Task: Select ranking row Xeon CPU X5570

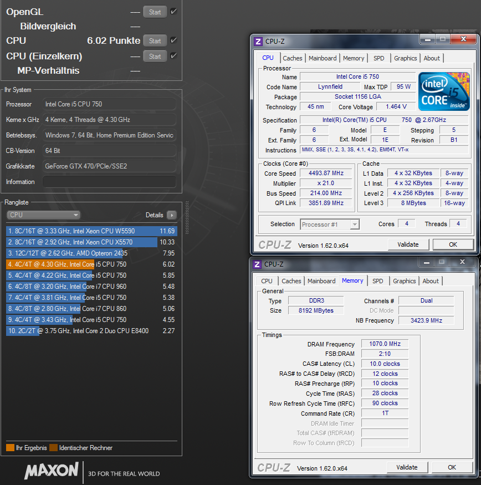Action: pos(91,242)
